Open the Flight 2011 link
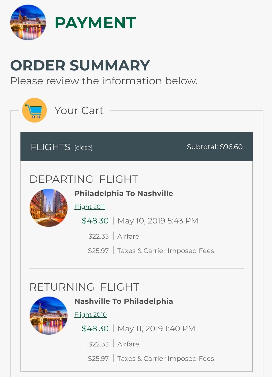 click(x=90, y=207)
